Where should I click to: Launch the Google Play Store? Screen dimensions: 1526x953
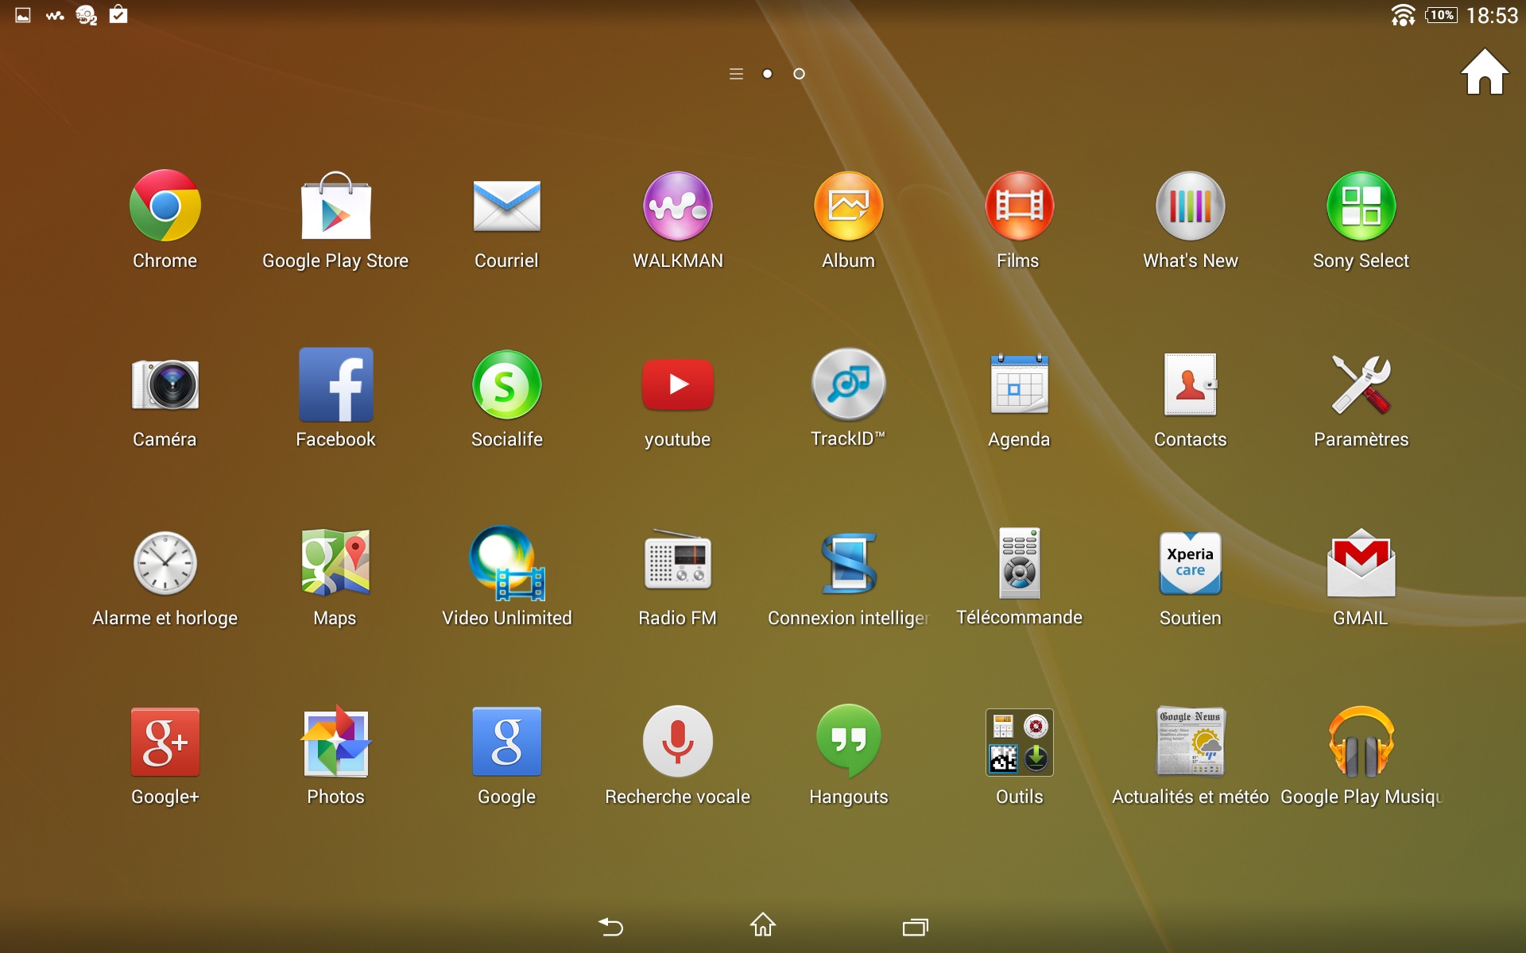335,206
